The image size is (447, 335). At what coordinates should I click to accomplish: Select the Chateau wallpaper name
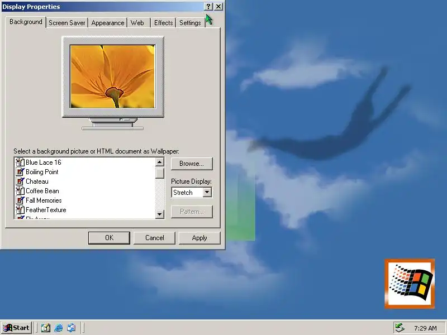pos(37,181)
